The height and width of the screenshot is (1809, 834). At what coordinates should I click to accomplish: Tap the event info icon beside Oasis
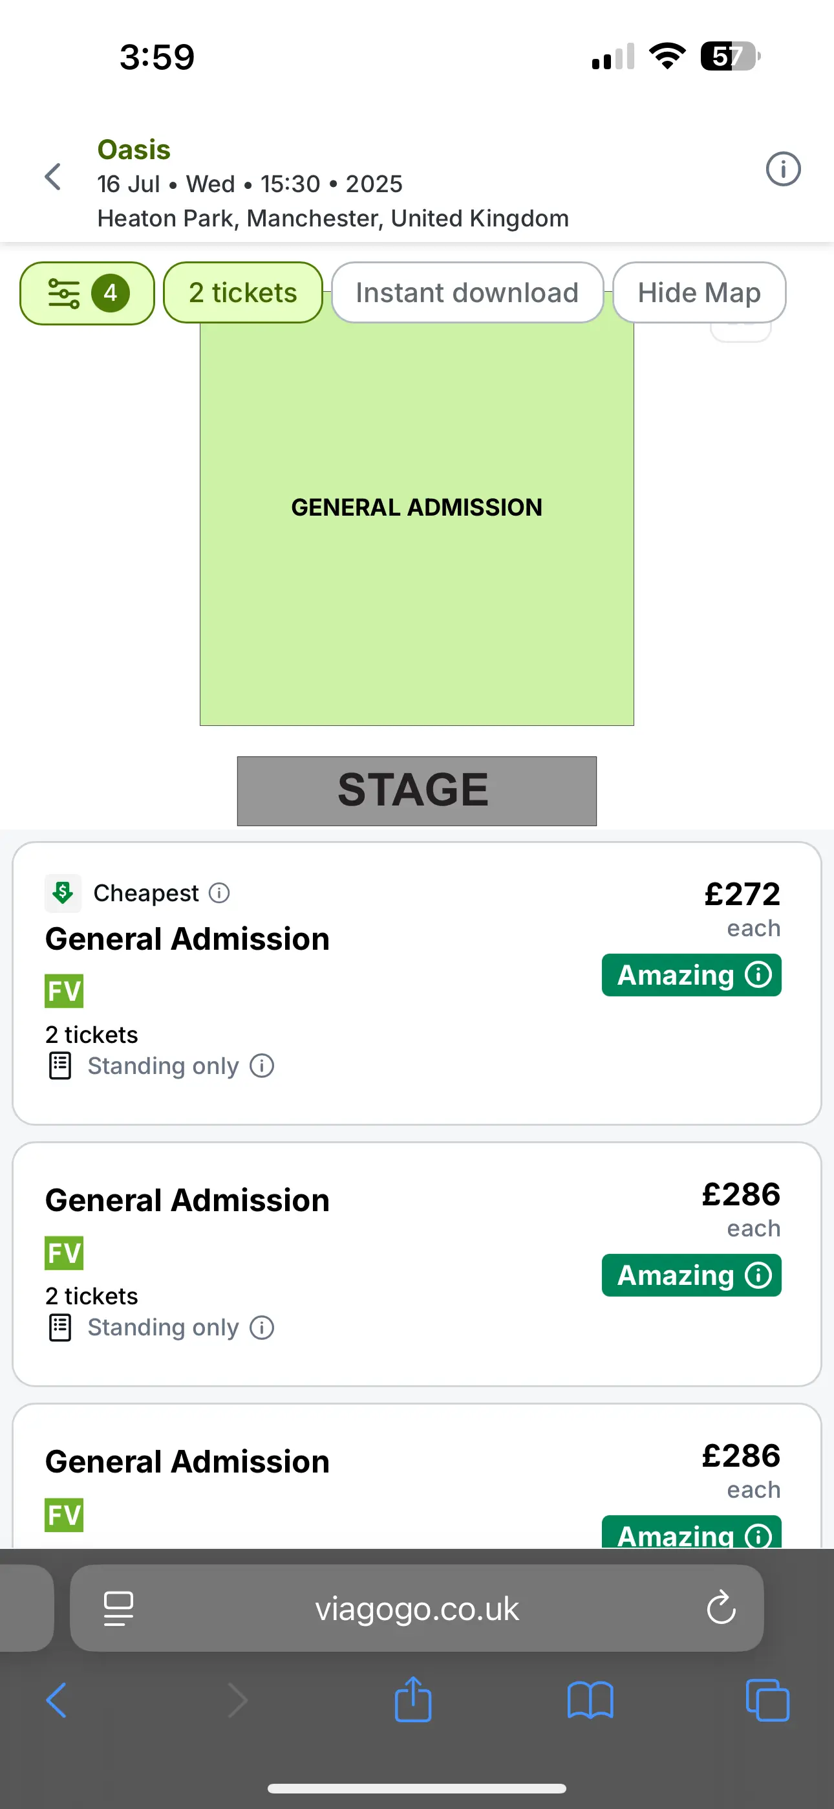click(x=783, y=170)
